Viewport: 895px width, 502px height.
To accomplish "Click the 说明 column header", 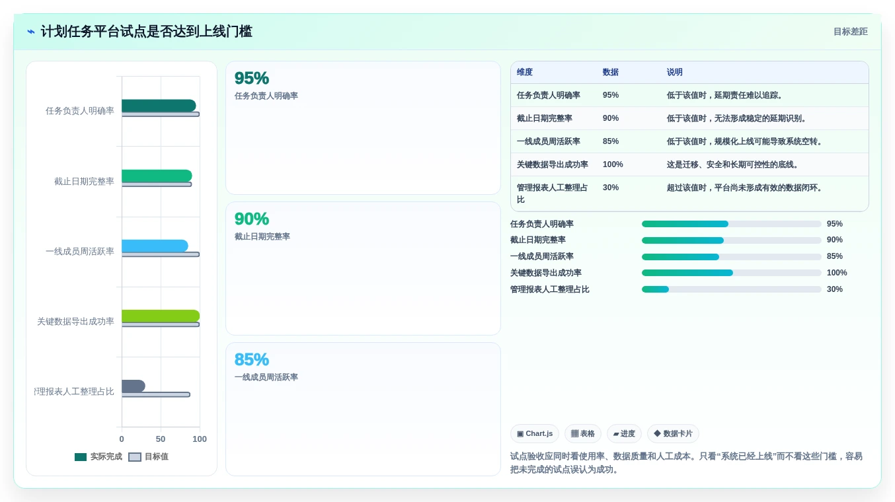I will pos(675,73).
